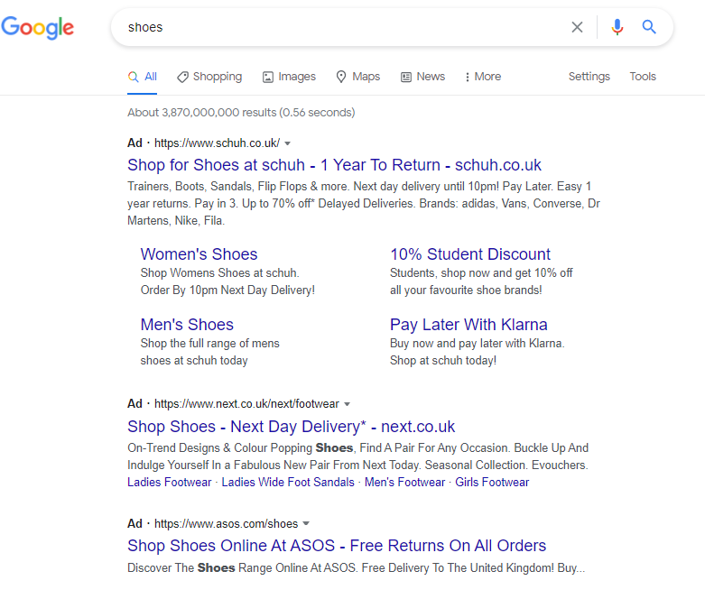Click the https://www.next.co.uk/next/footwear URL text
705x599 pixels.
[246, 404]
